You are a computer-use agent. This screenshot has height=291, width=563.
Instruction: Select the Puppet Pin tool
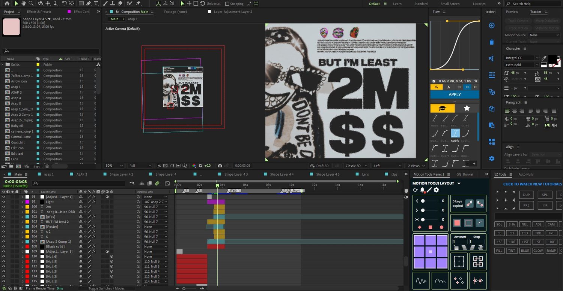click(x=138, y=3)
